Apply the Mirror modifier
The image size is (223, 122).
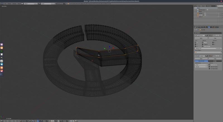click(x=201, y=38)
